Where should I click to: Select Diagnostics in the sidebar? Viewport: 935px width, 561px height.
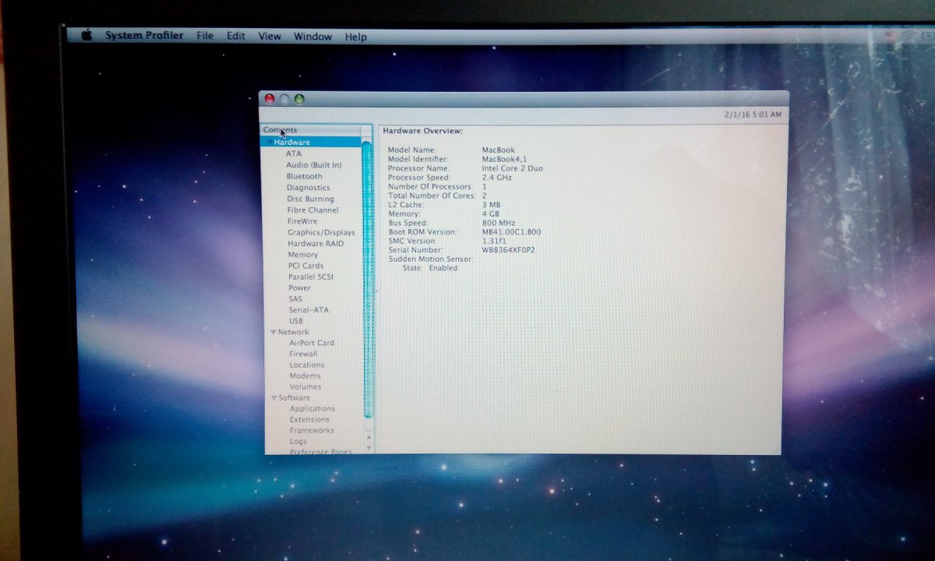(x=309, y=188)
